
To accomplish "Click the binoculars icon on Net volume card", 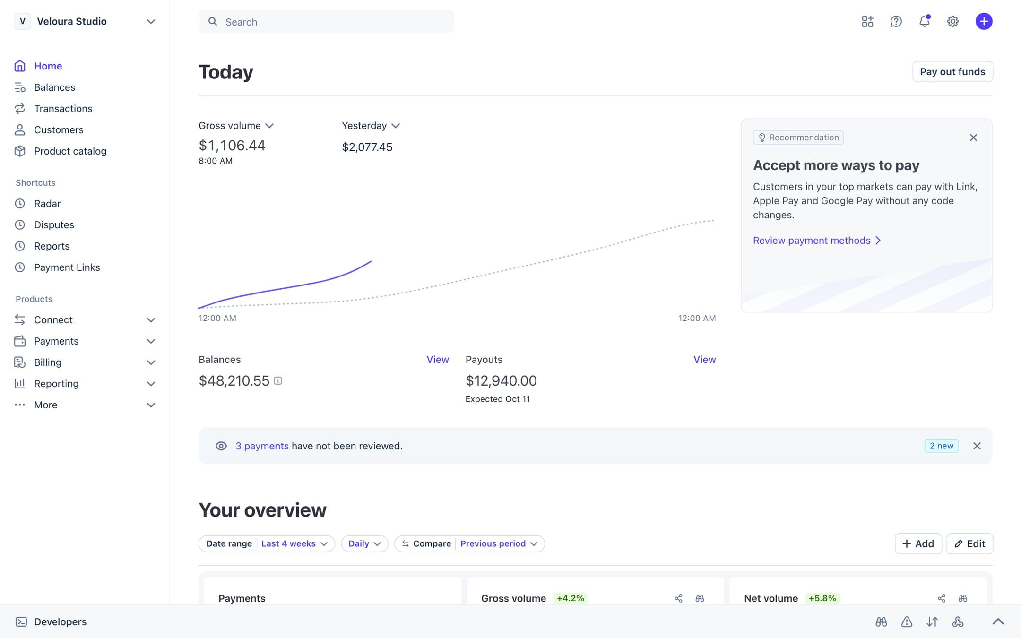I will click(962, 598).
